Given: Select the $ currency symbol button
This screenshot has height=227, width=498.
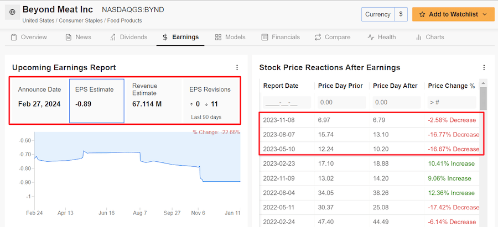Looking at the screenshot, I should click(401, 14).
